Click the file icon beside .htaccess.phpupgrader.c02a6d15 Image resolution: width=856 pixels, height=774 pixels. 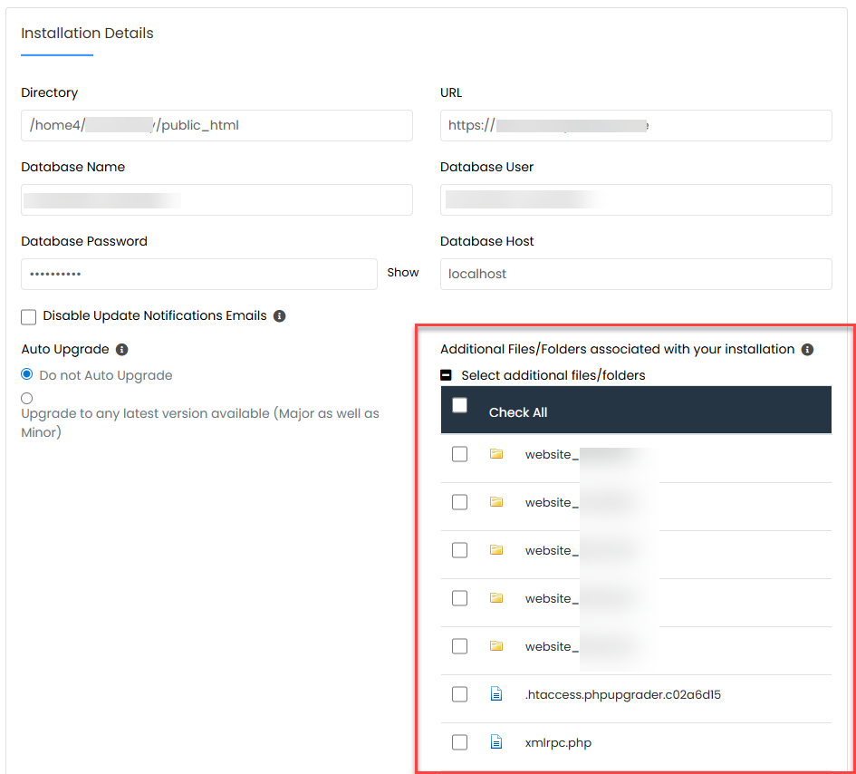click(495, 693)
